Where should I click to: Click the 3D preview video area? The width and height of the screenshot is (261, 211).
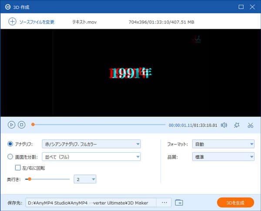pyautogui.click(x=130, y=73)
